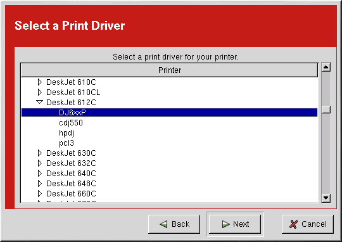Expand the DeskJet 610CL entry
This screenshot has height=242, width=342.
pos(40,92)
